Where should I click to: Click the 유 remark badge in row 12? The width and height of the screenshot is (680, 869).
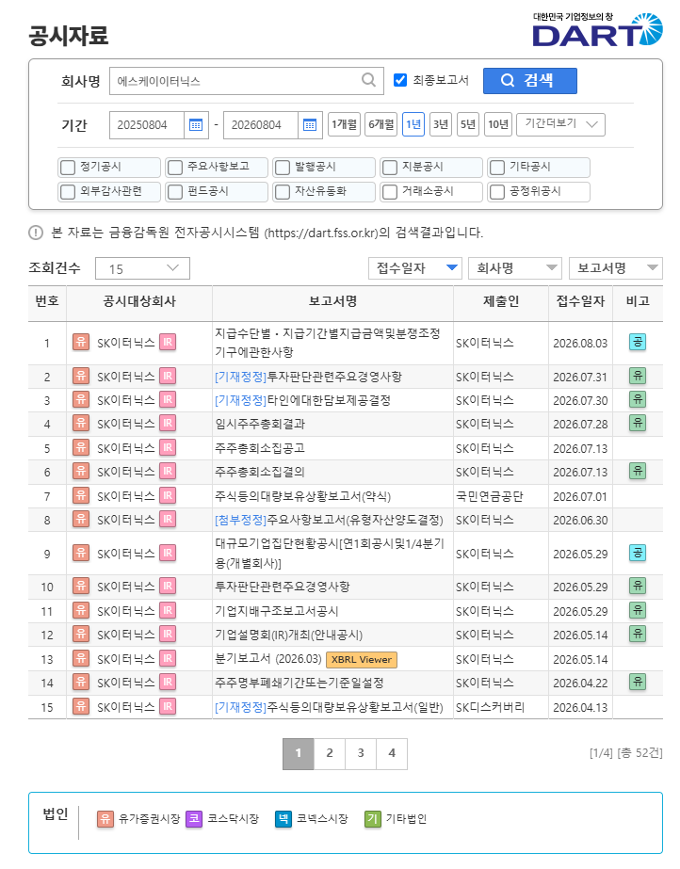click(x=638, y=634)
